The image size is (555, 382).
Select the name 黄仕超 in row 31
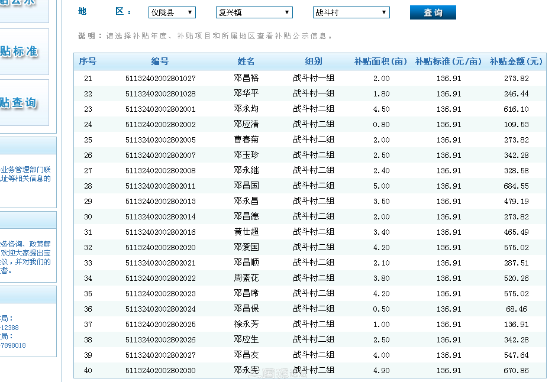click(246, 232)
